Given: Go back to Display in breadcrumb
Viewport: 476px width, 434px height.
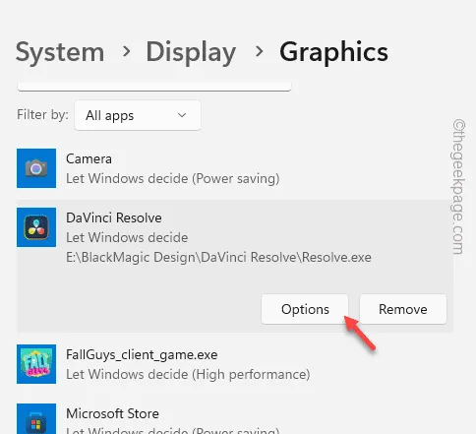Looking at the screenshot, I should pos(191,52).
